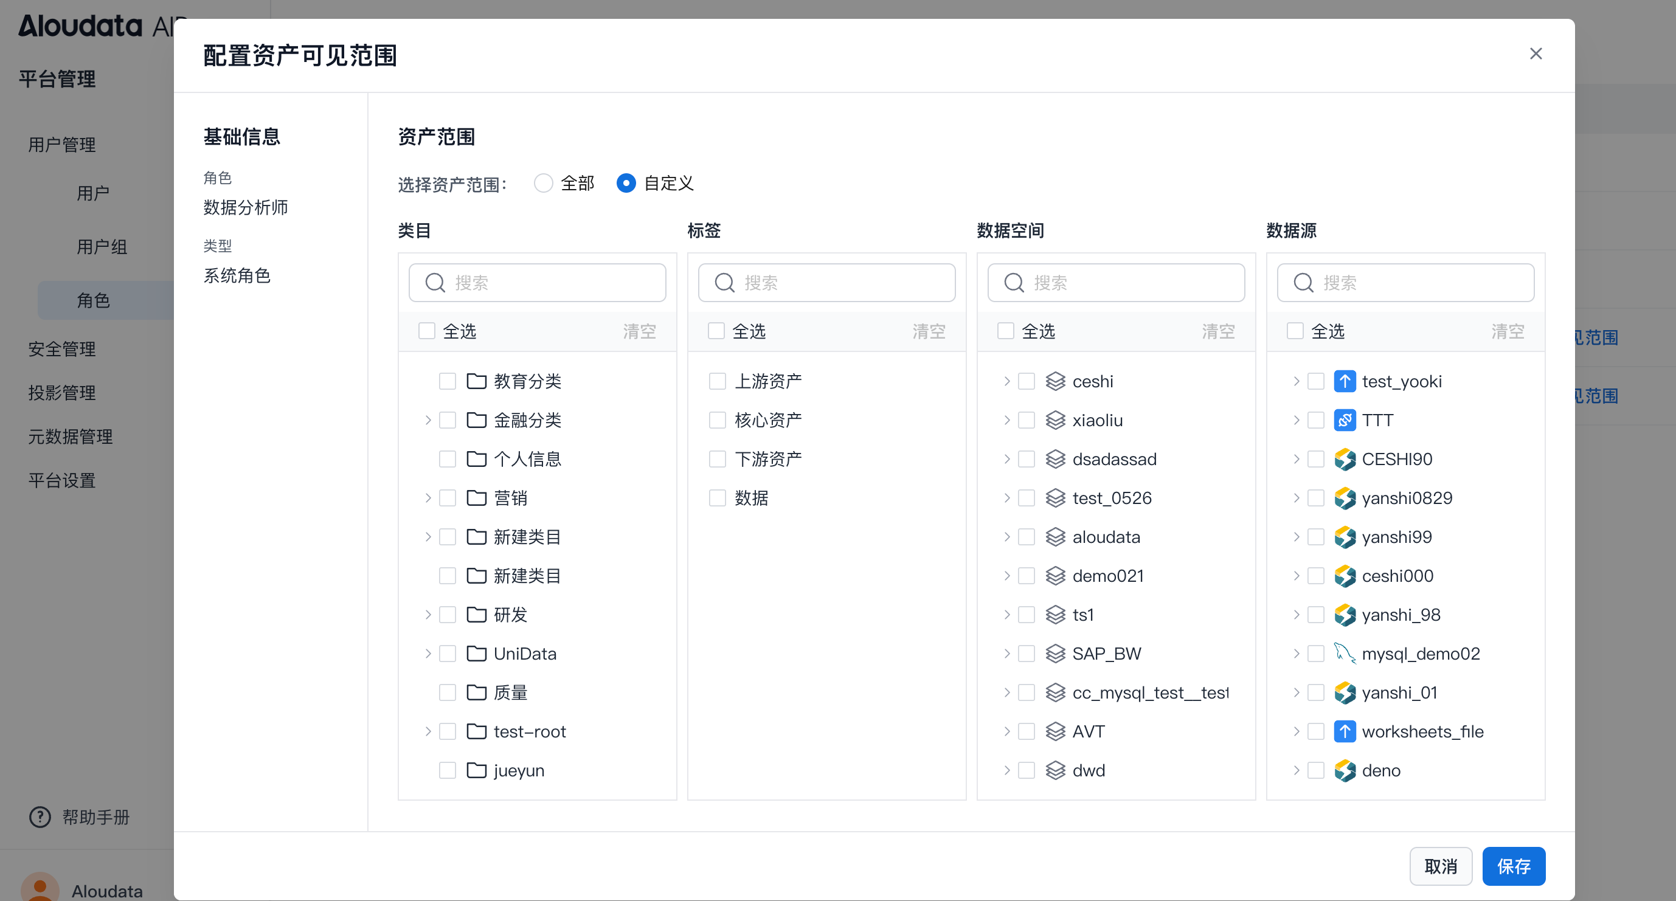Expand the 金融分类 category node
1676x901 pixels.
(428, 420)
